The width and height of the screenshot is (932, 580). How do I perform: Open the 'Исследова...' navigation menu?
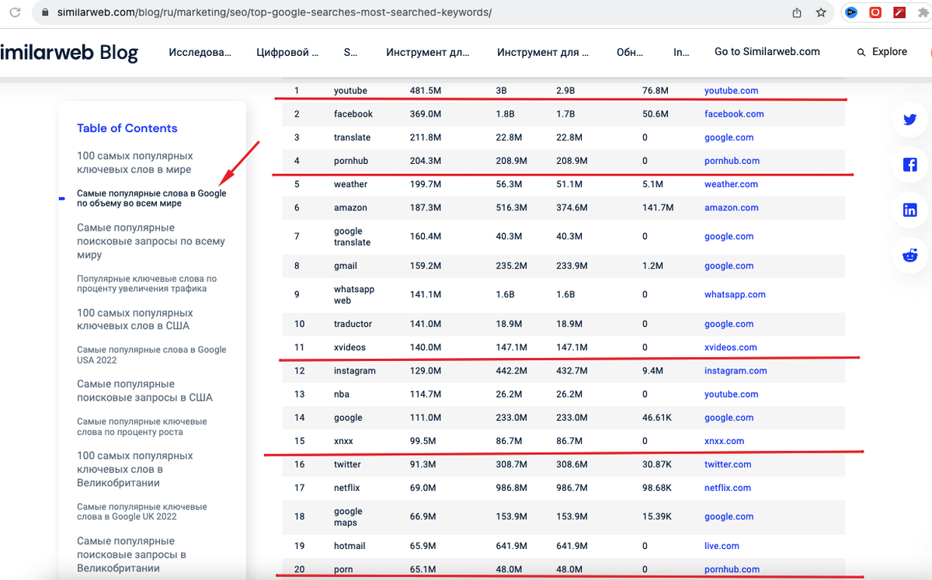pos(200,52)
